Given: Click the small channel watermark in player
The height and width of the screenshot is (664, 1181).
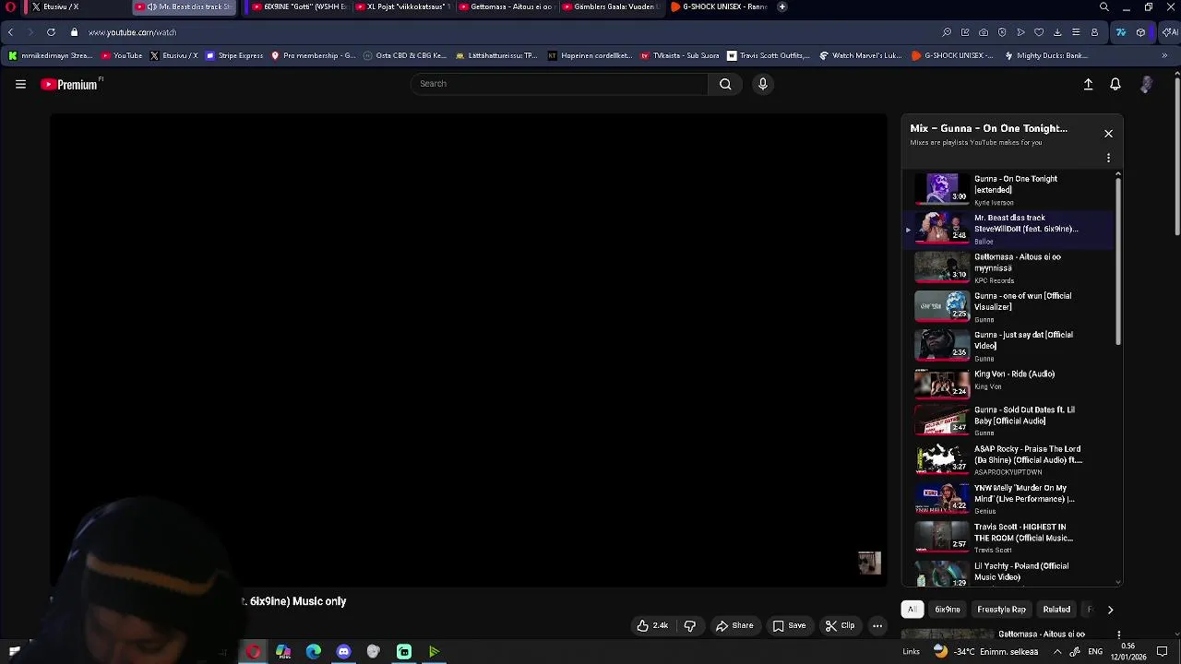Looking at the screenshot, I should coord(869,563).
